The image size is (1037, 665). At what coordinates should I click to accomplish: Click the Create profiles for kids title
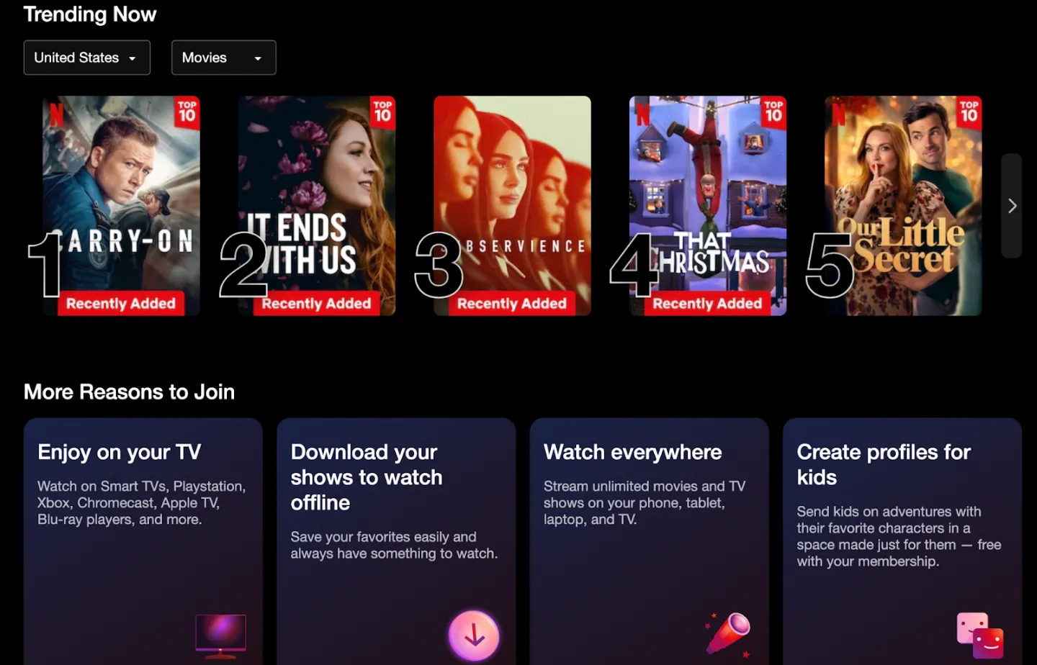click(884, 464)
